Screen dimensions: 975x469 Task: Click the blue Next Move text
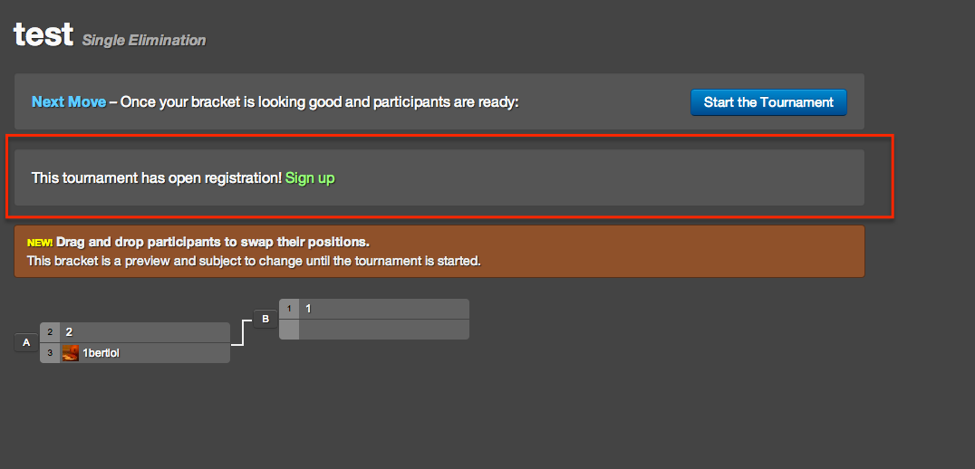[69, 102]
